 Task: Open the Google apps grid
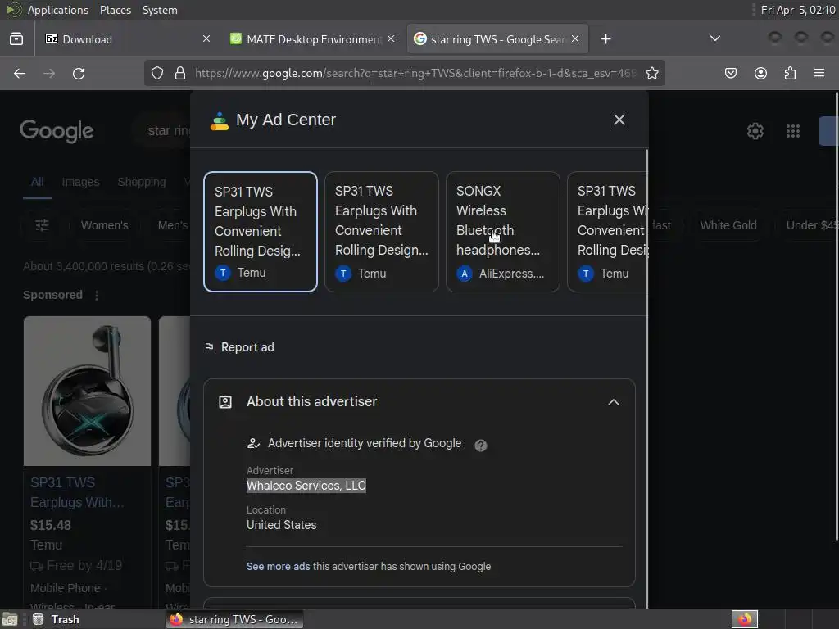(x=793, y=131)
